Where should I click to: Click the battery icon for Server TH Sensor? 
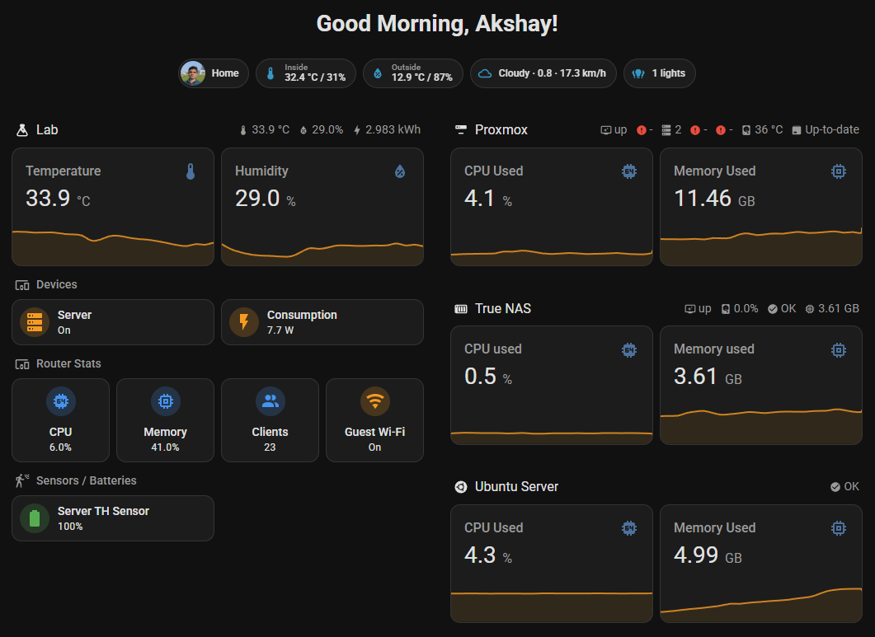click(x=34, y=518)
